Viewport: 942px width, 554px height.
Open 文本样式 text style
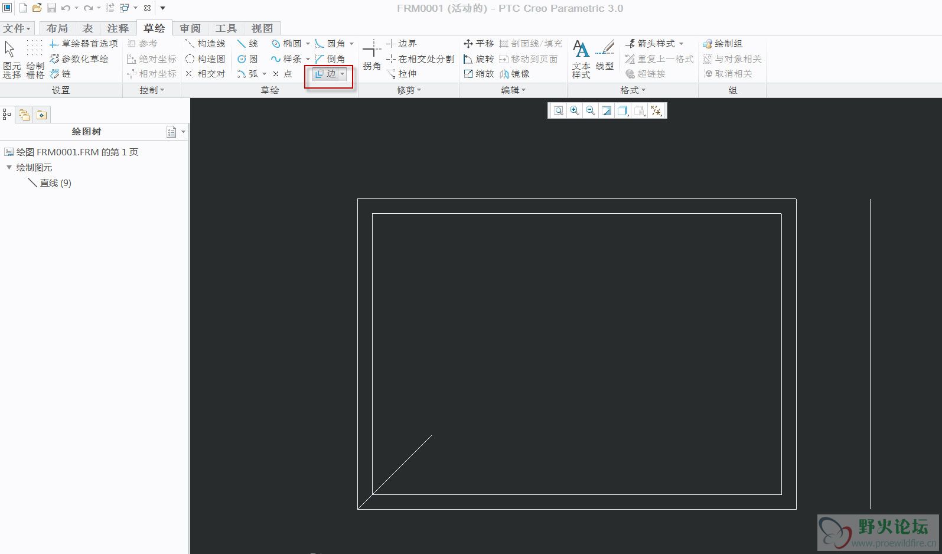[581, 59]
